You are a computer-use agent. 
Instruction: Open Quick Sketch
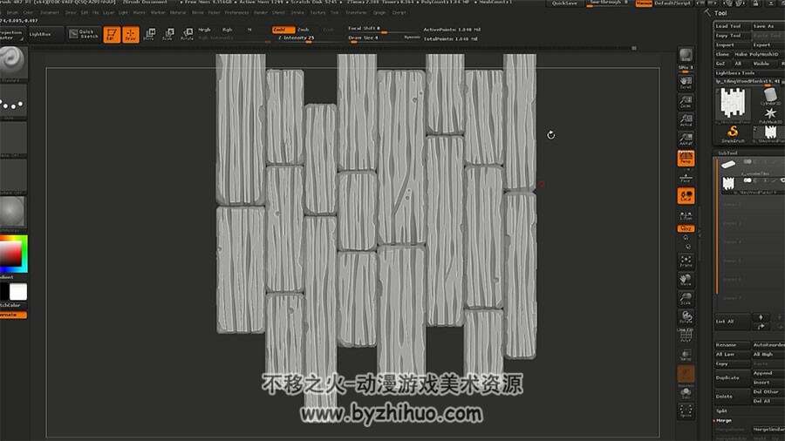[x=84, y=34]
